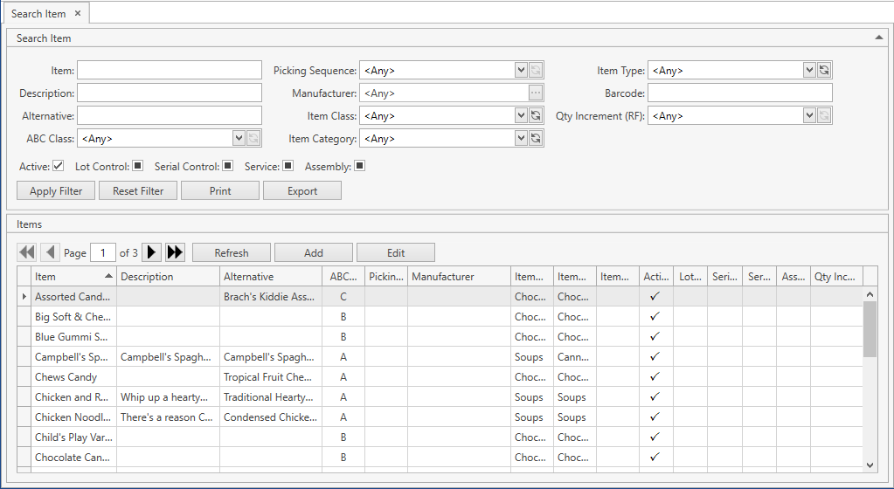
Task: Click the Condensed Chicke... alternative cell
Action: (271, 417)
